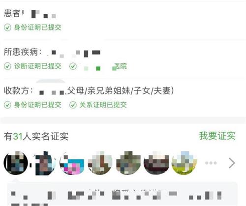Tap the 有31人实名证实 heading
The image size is (246, 206).
pos(36,136)
